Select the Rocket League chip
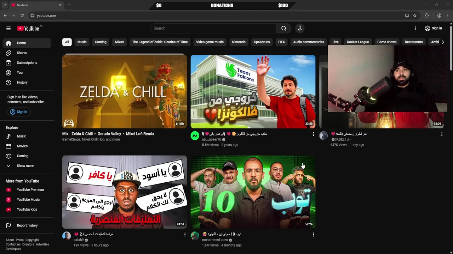This screenshot has height=254, width=453. 358,42
